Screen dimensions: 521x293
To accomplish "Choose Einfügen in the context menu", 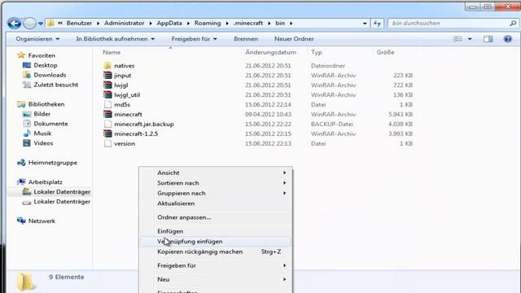I will [215, 231].
